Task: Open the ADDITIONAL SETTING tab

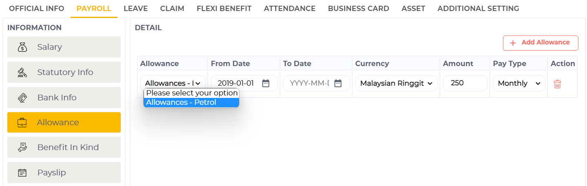Action: point(478,9)
